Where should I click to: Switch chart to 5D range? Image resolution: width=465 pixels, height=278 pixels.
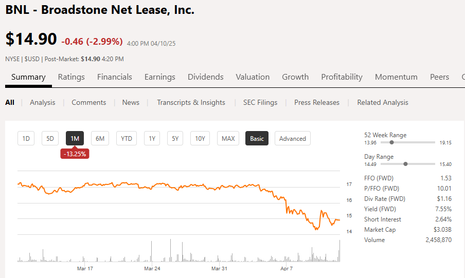click(x=50, y=139)
